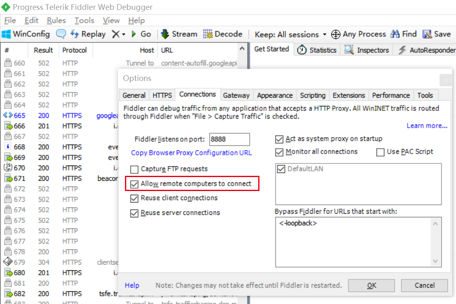456x304 pixels.
Task: Switch to the Extensions options tab
Action: [x=349, y=95]
